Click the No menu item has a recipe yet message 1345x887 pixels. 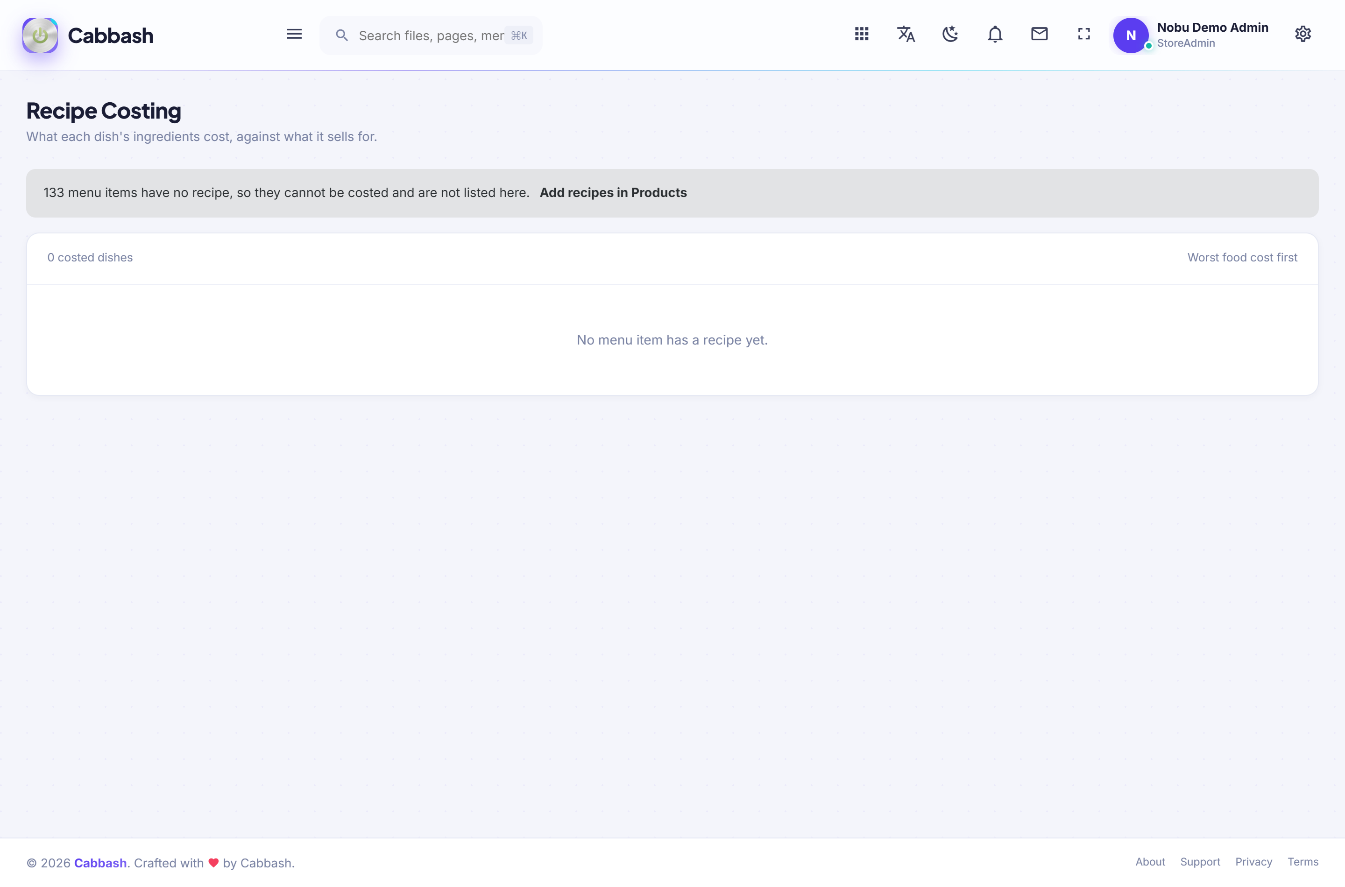672,340
